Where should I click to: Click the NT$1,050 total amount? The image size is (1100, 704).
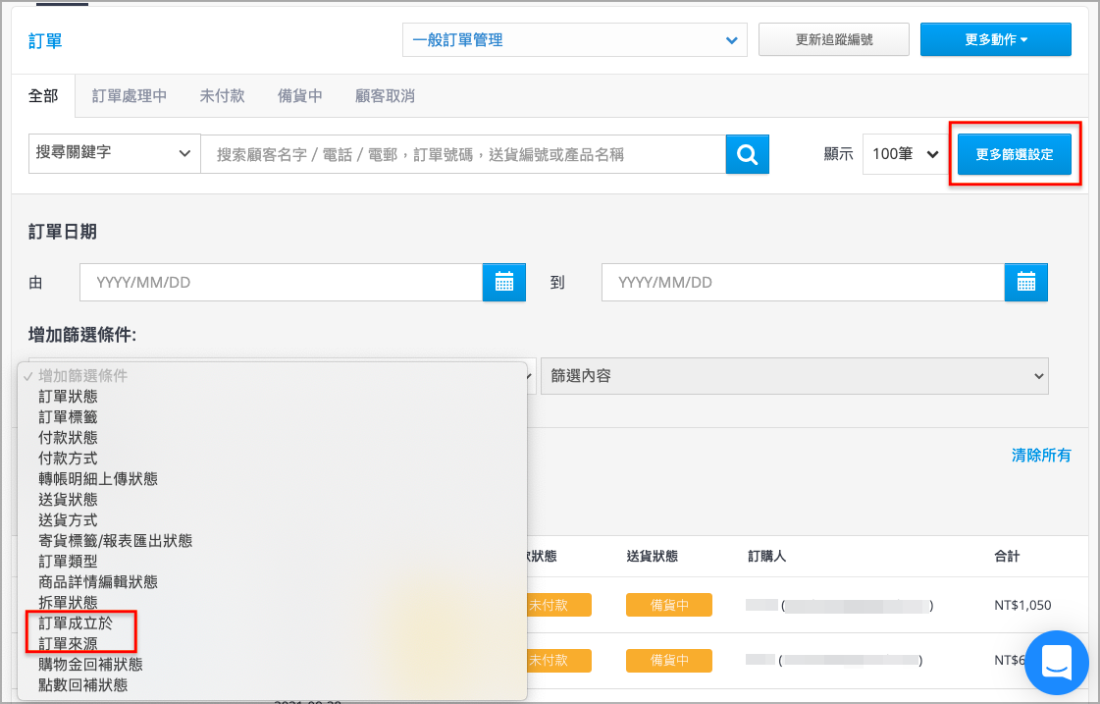click(1022, 605)
